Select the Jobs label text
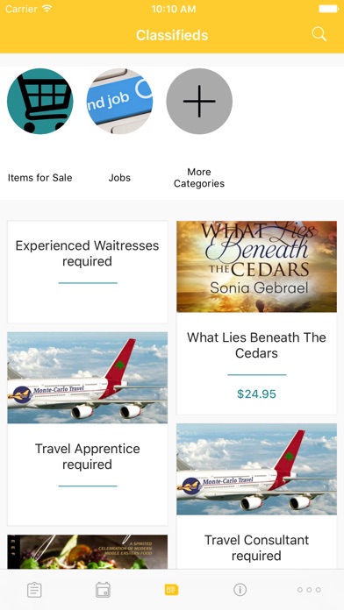This screenshot has width=344, height=610. coord(119,178)
